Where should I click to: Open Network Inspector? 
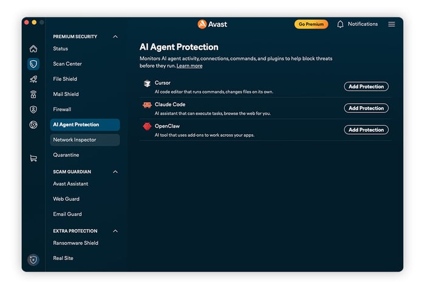tap(85, 140)
